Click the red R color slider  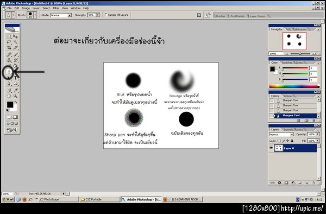click(x=295, y=68)
